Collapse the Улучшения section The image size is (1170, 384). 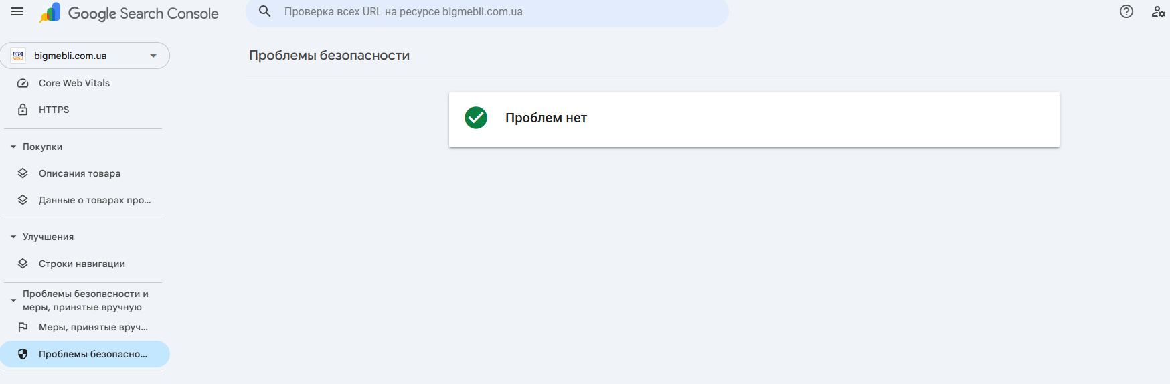point(13,237)
